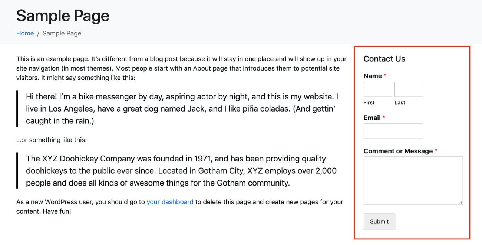Click the red asterisk next to Name

click(384, 75)
